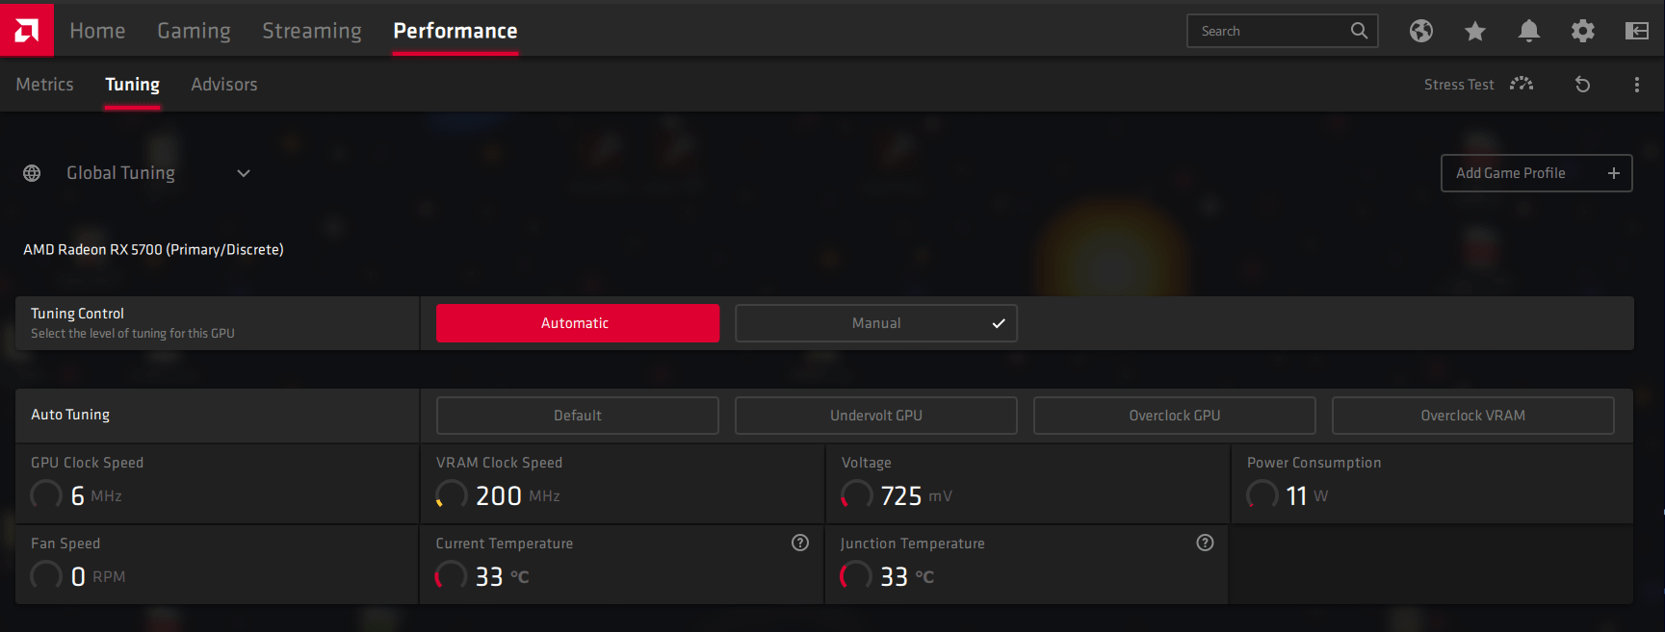This screenshot has height=632, width=1665.
Task: Click the 200 MHz VRAM value
Action: pyautogui.click(x=518, y=495)
